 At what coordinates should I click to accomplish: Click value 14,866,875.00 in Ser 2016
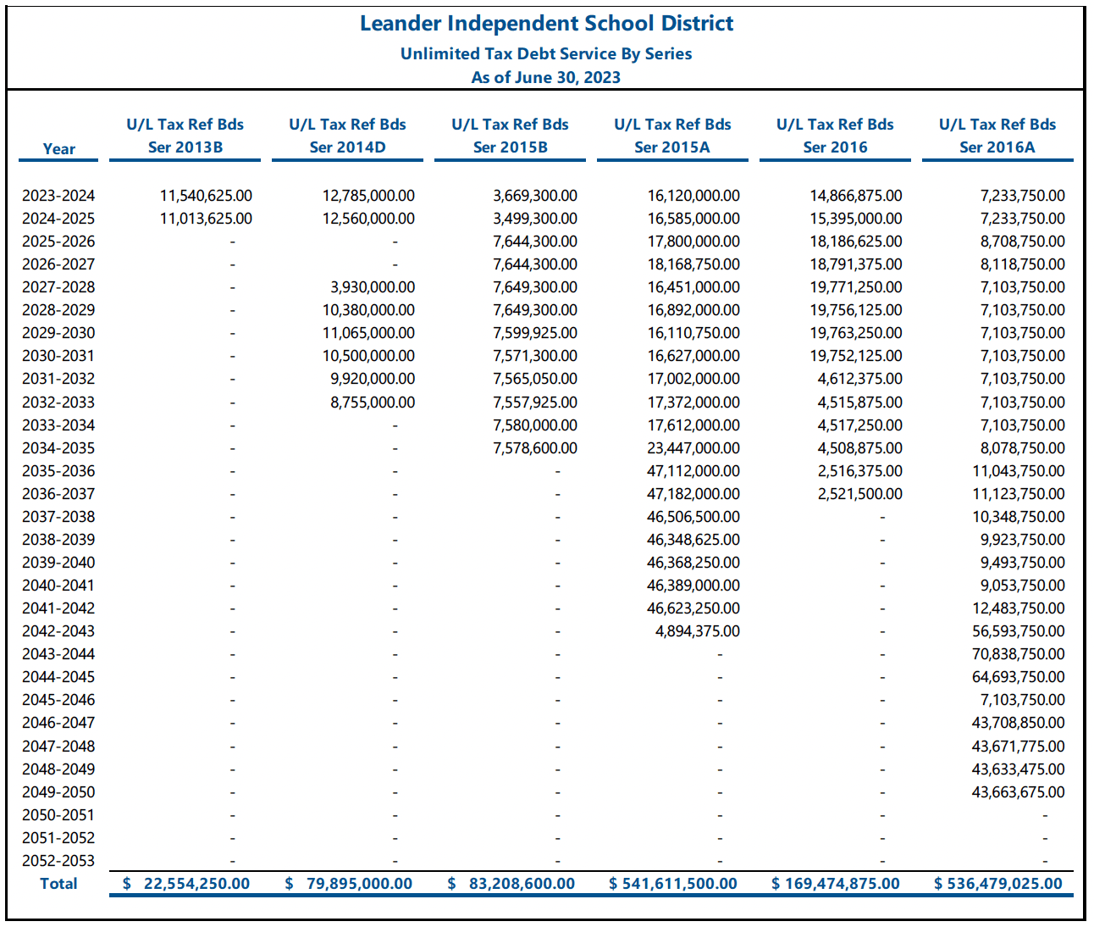tap(856, 196)
